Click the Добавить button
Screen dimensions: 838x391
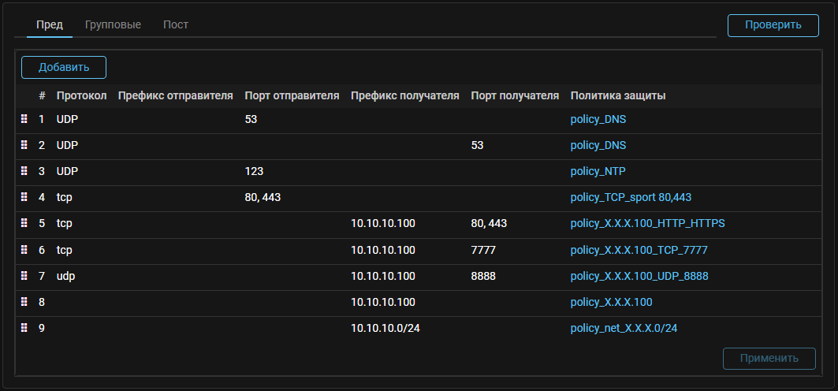click(x=64, y=67)
